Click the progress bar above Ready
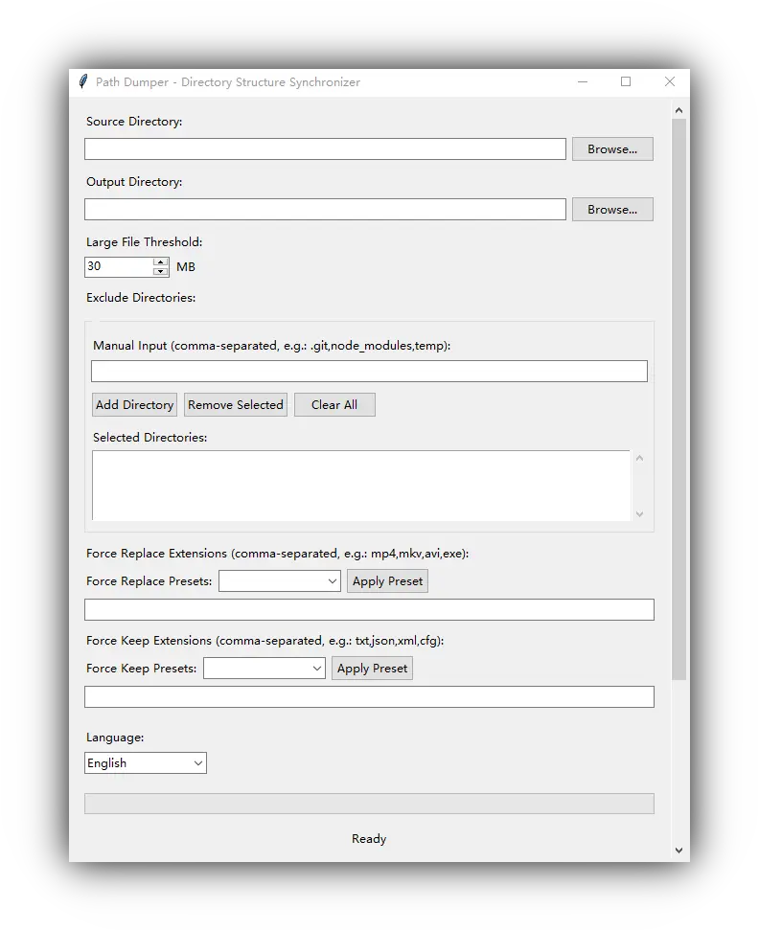The height and width of the screenshot is (931, 759). [x=369, y=804]
